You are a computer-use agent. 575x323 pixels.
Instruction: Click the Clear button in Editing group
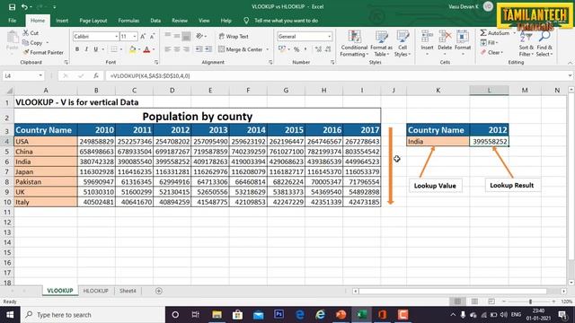(x=491, y=52)
